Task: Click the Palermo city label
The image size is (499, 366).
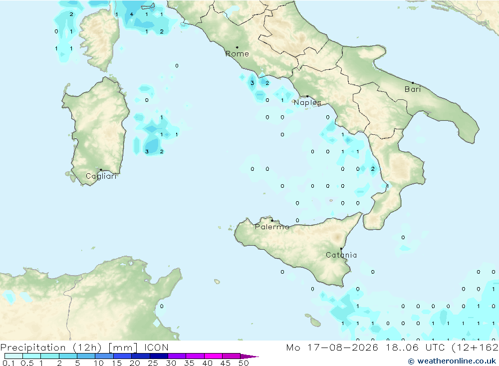Action: [272, 227]
